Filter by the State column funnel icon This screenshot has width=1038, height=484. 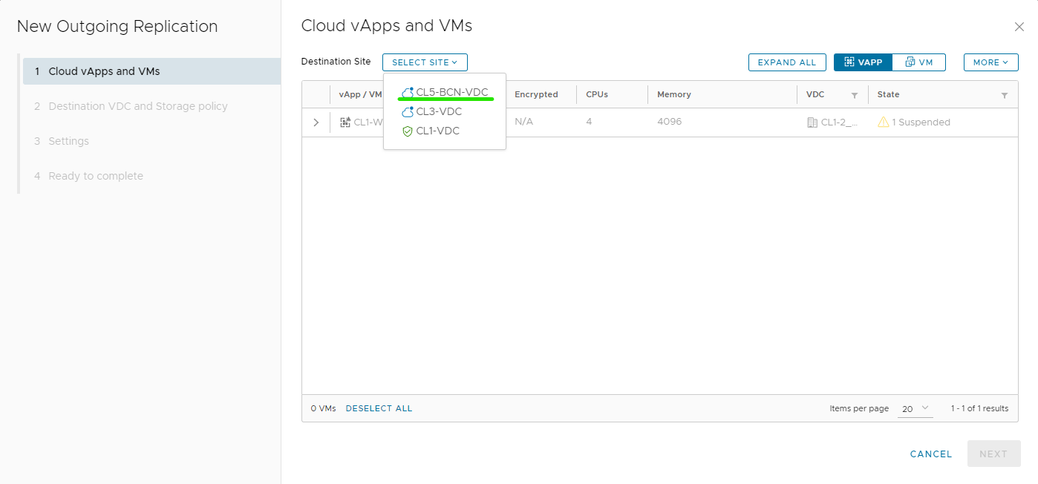pos(1005,95)
